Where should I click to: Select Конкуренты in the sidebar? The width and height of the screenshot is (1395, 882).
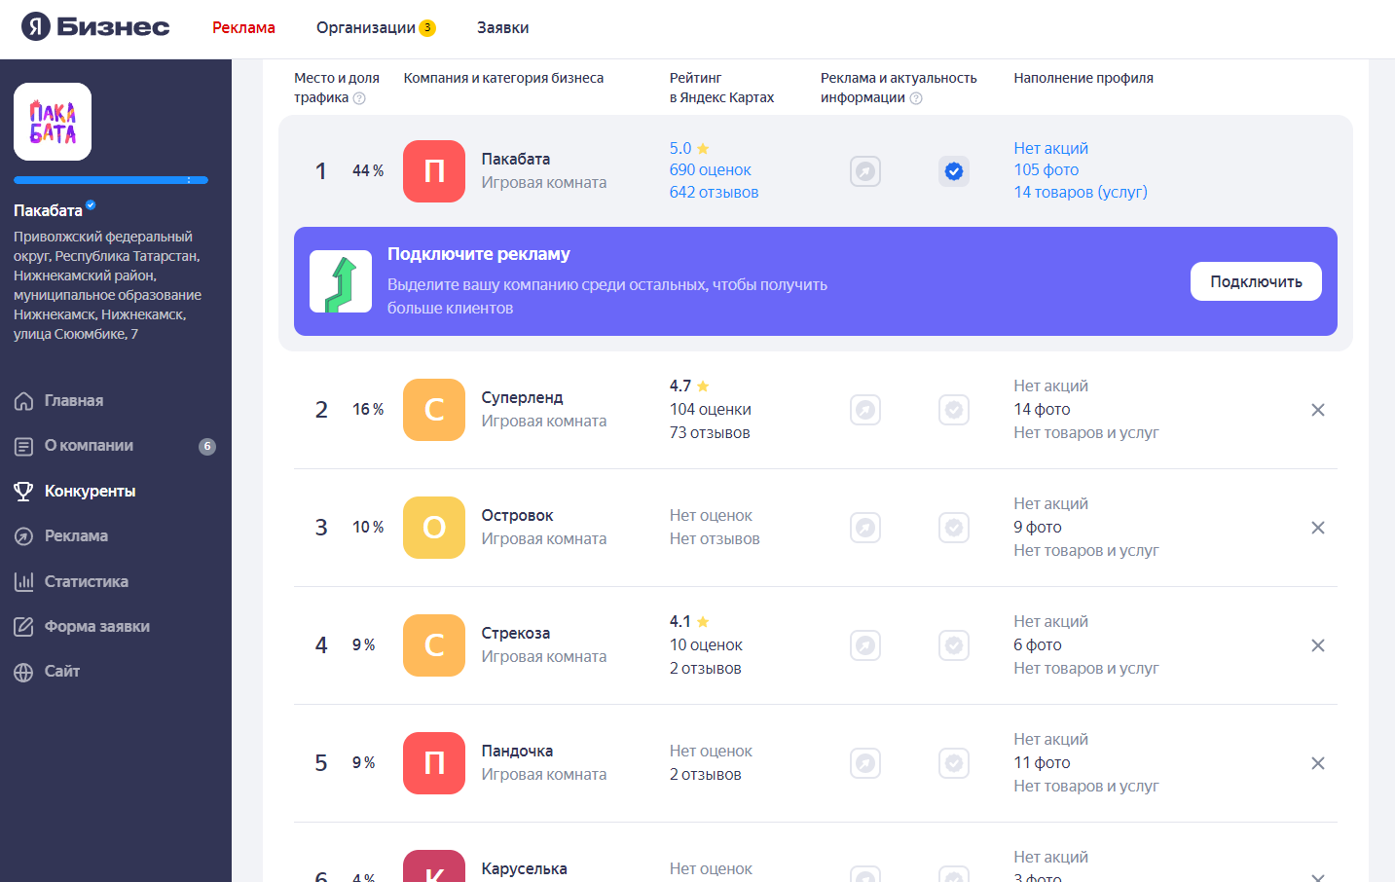pyautogui.click(x=90, y=491)
